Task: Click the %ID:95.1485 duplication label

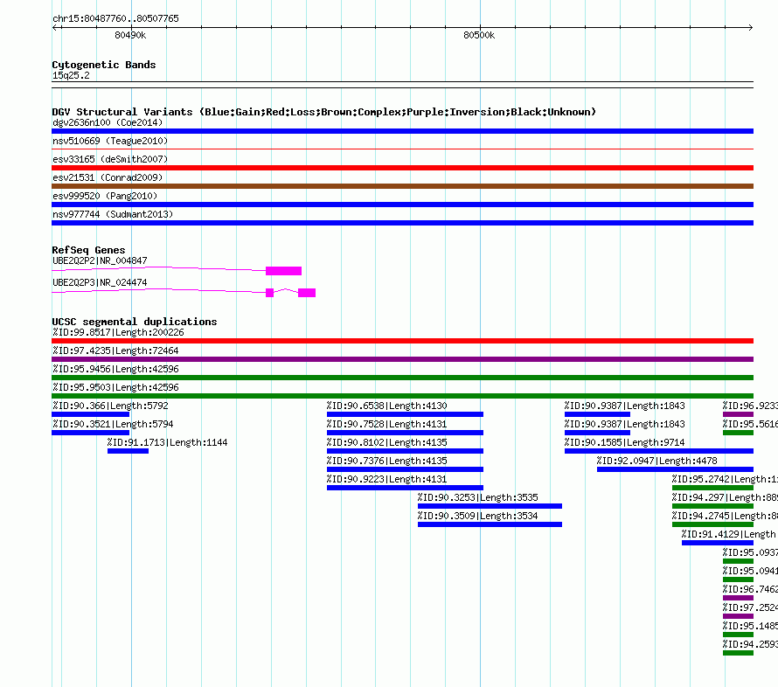Action: pyautogui.click(x=750, y=626)
